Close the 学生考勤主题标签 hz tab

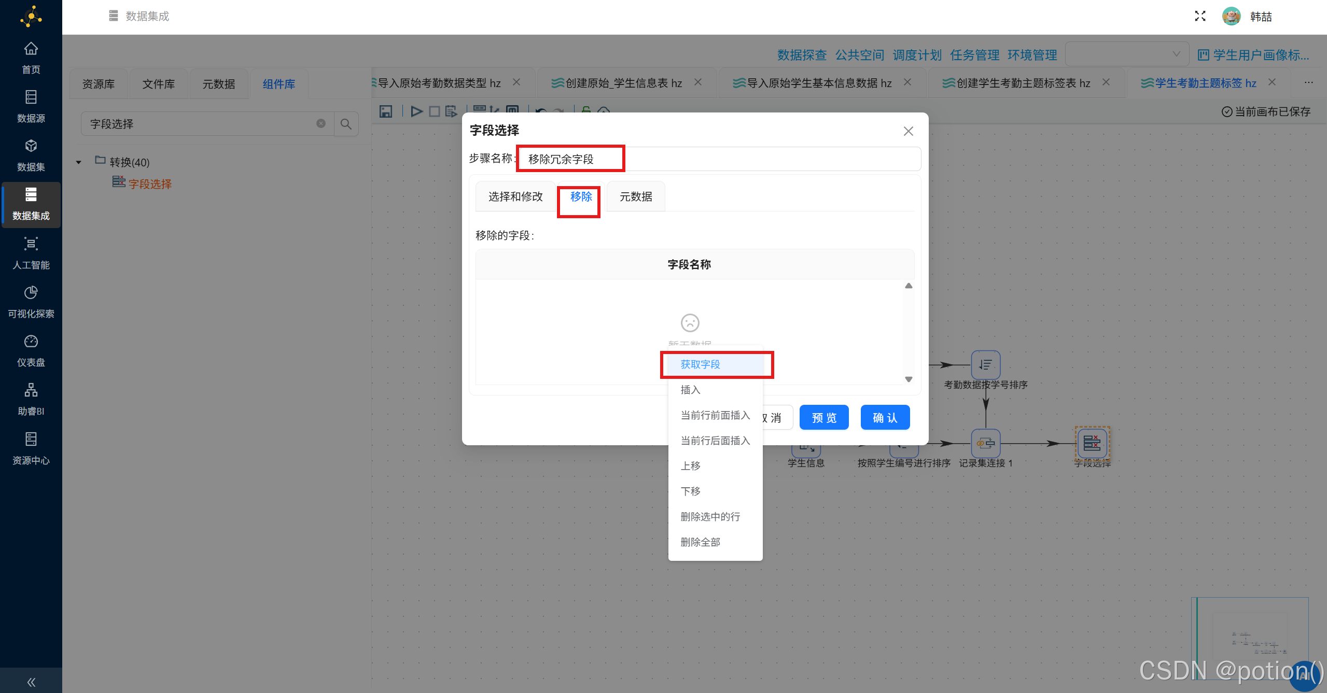1272,82
